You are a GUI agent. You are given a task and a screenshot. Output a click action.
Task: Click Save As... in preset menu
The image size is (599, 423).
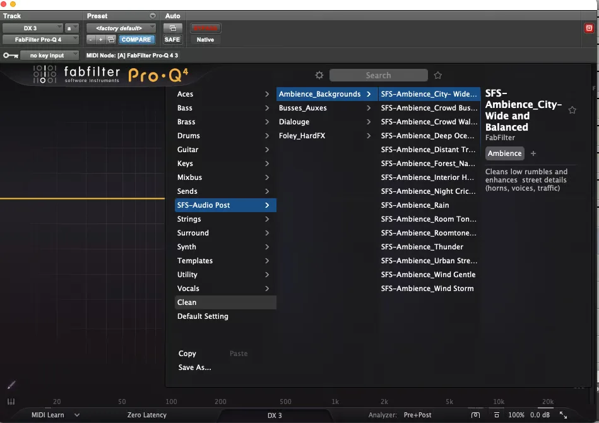(194, 367)
